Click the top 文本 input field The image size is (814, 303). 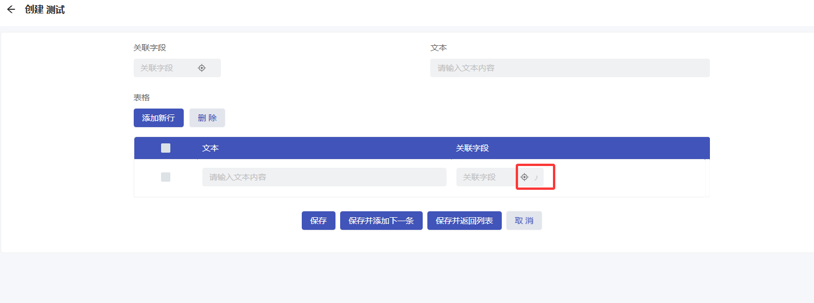pyautogui.click(x=570, y=68)
